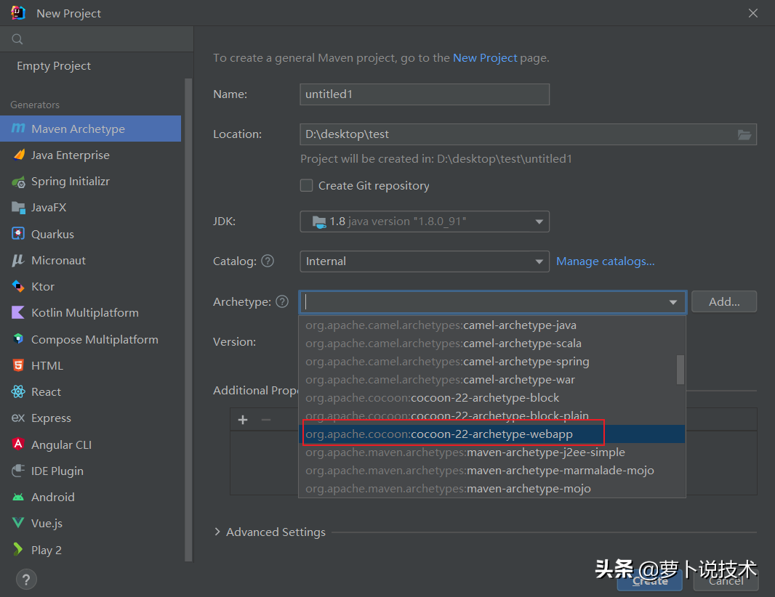Click the Maven Archetype generator icon

[x=18, y=129]
